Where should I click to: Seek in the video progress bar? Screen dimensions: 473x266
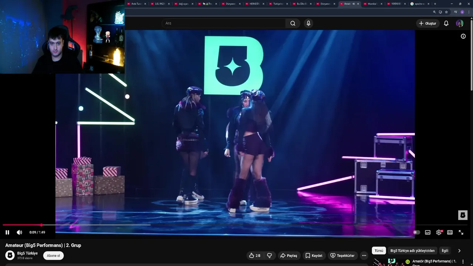tap(235, 225)
